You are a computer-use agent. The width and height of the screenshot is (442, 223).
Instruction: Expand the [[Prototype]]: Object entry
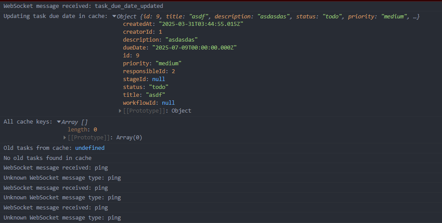click(121, 111)
